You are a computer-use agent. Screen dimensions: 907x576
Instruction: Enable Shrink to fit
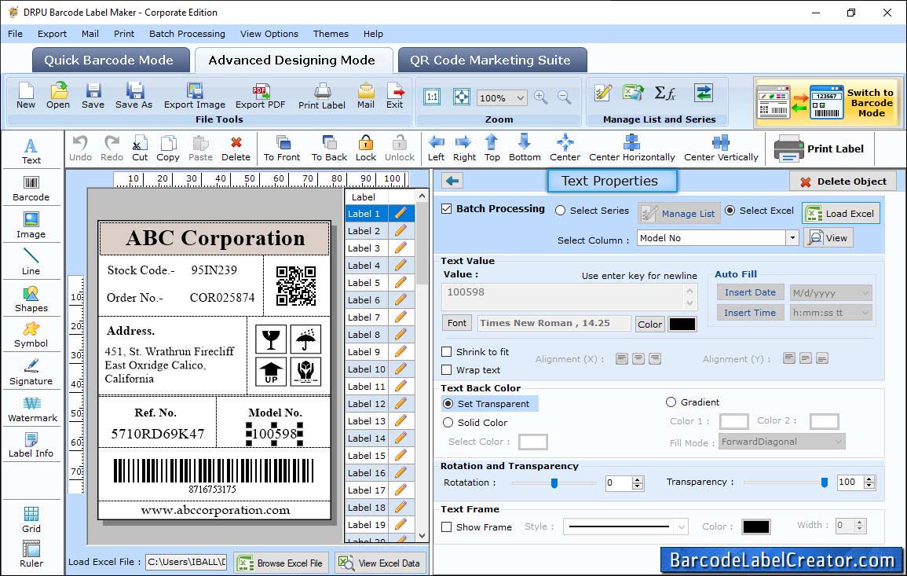(x=447, y=351)
